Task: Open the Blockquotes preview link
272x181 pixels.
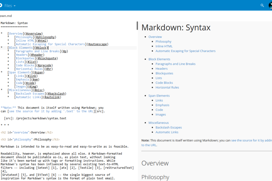Action: 164,73
